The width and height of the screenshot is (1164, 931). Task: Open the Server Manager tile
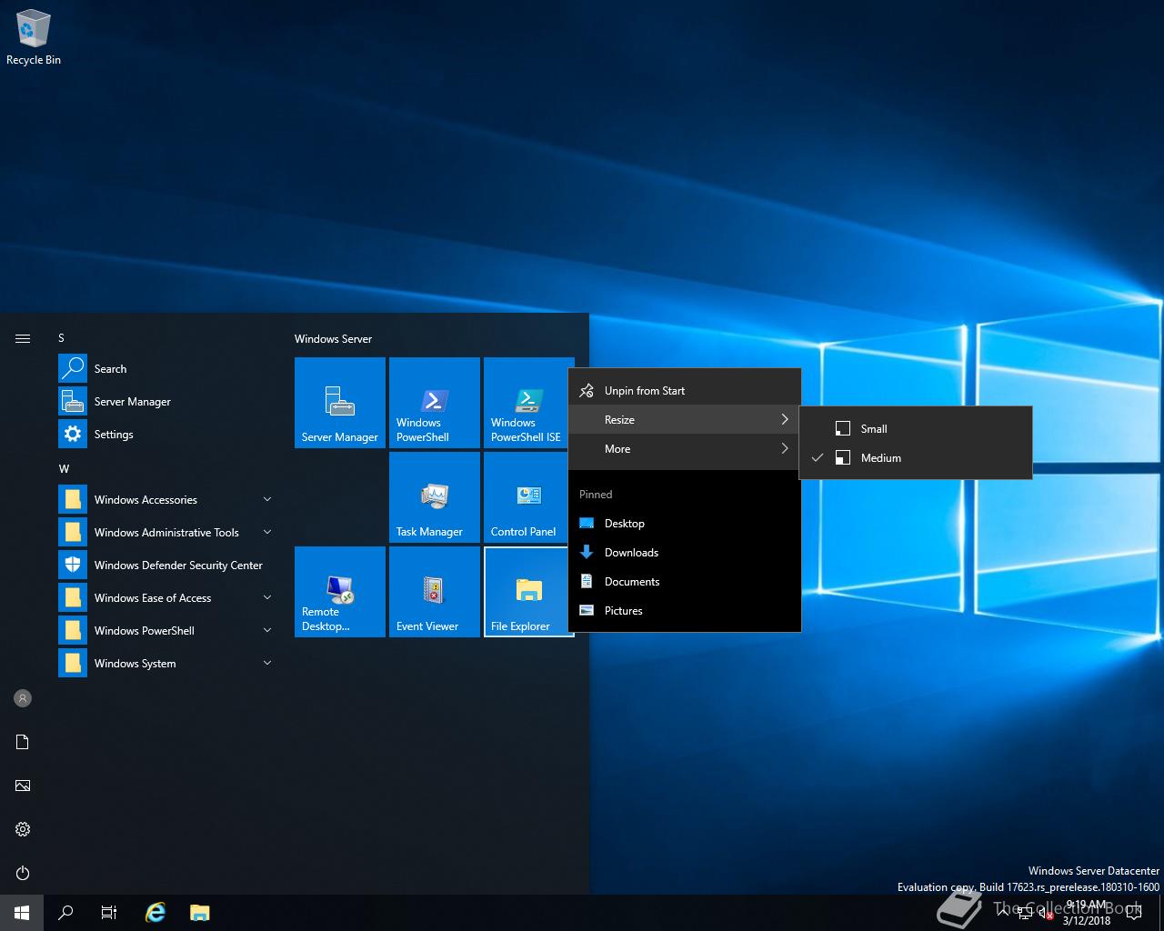[340, 403]
